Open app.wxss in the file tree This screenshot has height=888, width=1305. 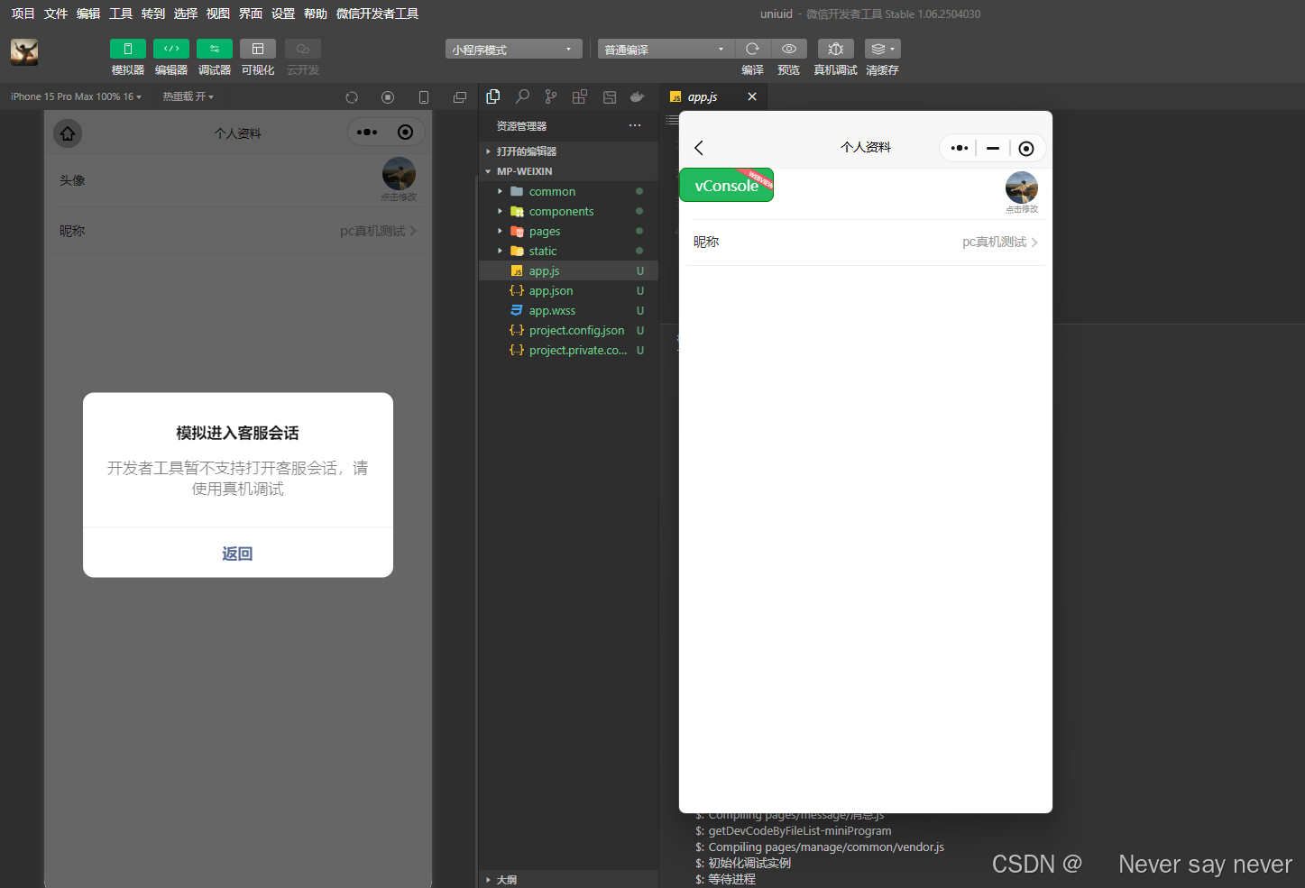click(x=569, y=310)
